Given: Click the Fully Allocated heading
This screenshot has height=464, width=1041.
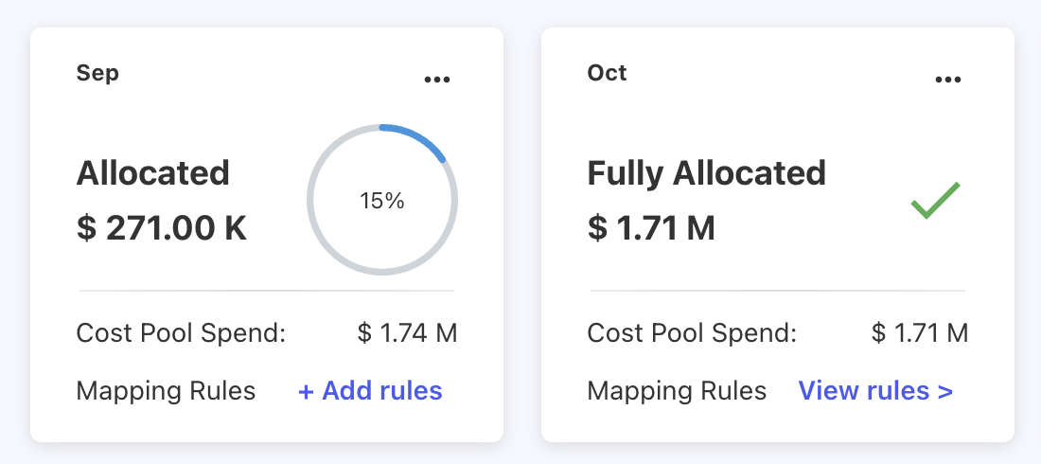Looking at the screenshot, I should pyautogui.click(x=707, y=173).
